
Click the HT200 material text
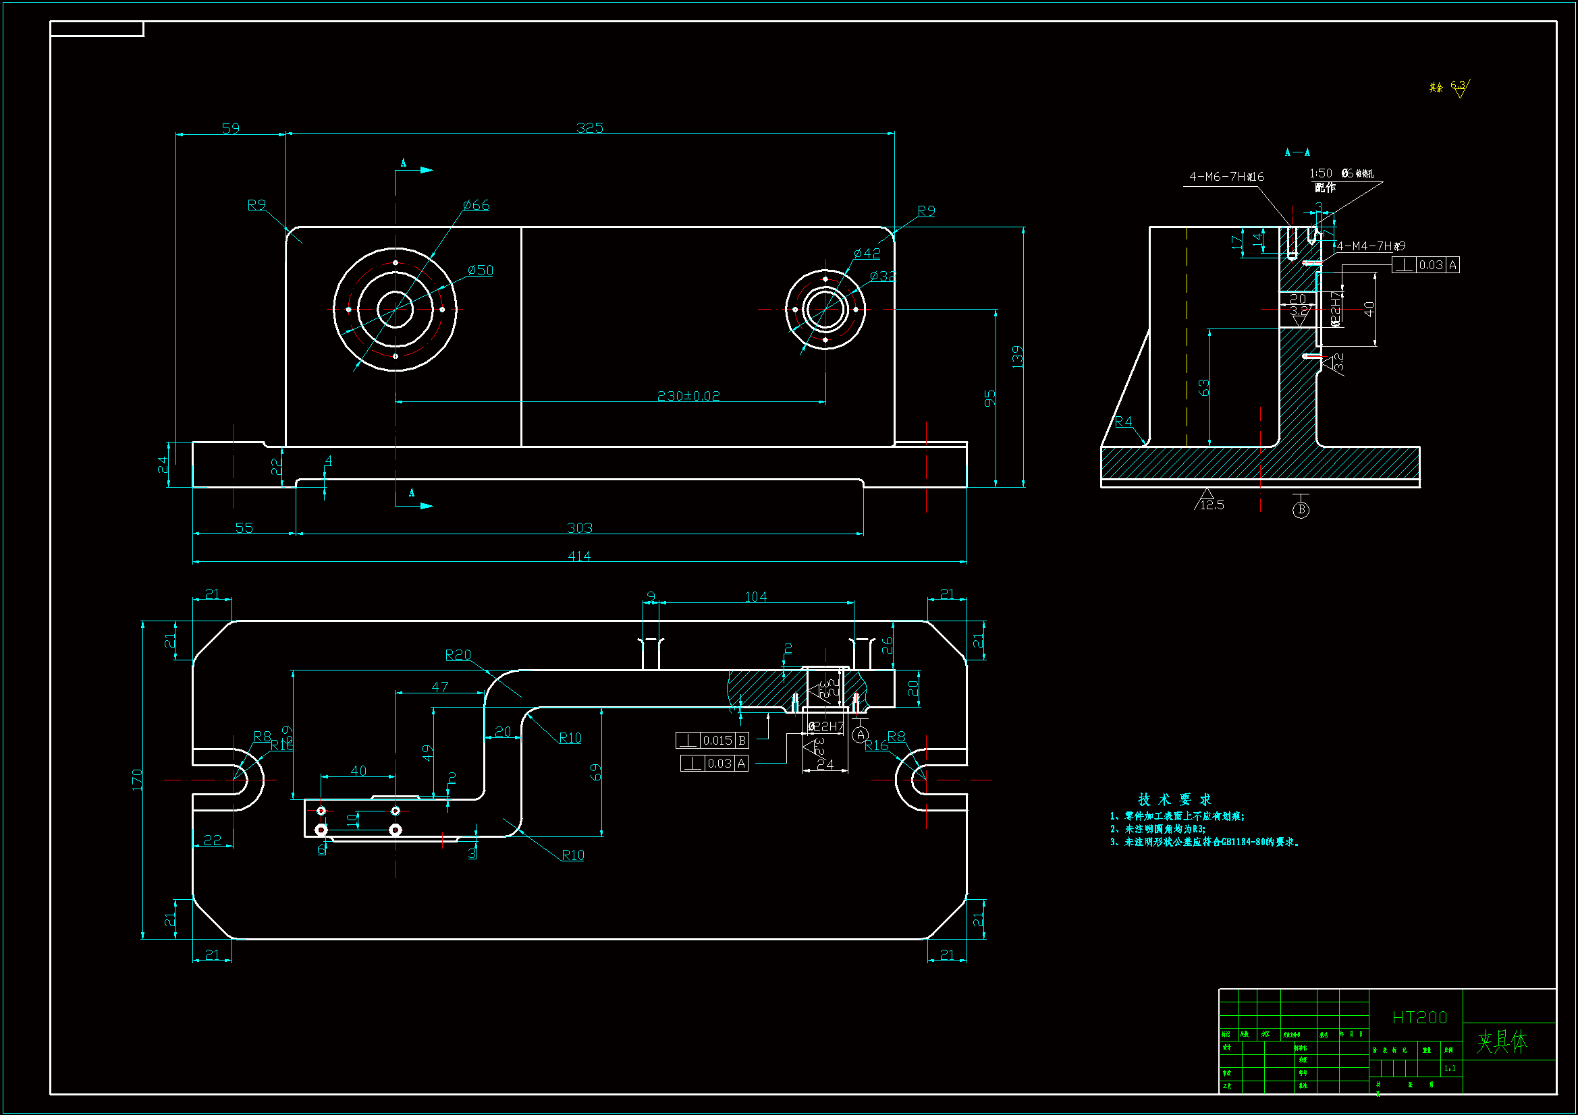pos(1419,1017)
